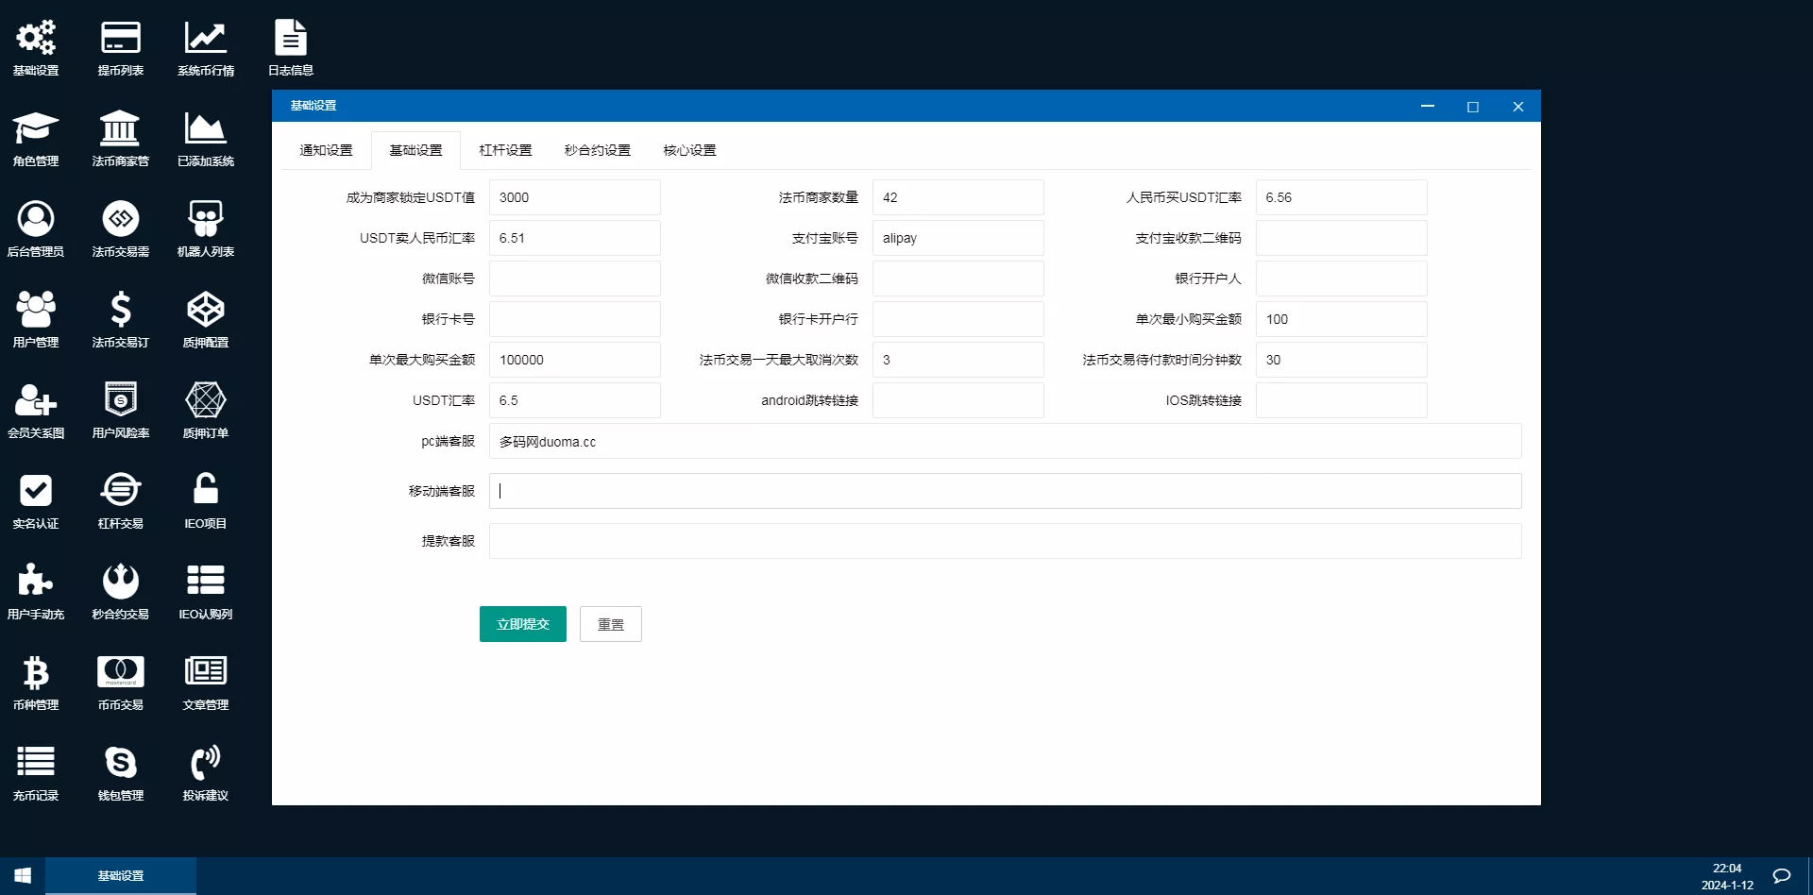Screen dimensions: 1813x895
Task: Click the 立即提交 button
Action: (522, 624)
